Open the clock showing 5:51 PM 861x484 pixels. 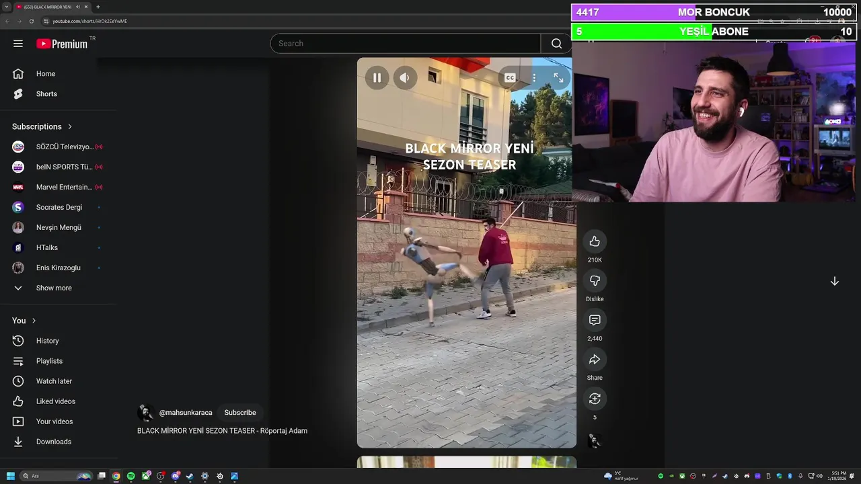tap(839, 476)
